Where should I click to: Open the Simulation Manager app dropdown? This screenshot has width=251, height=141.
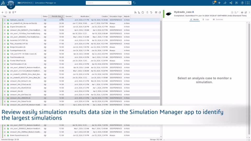click(45, 3)
